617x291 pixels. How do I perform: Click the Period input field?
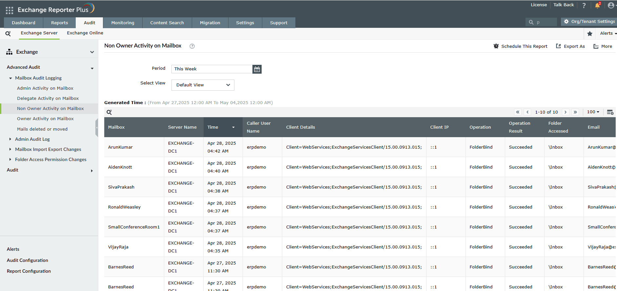[x=212, y=69]
